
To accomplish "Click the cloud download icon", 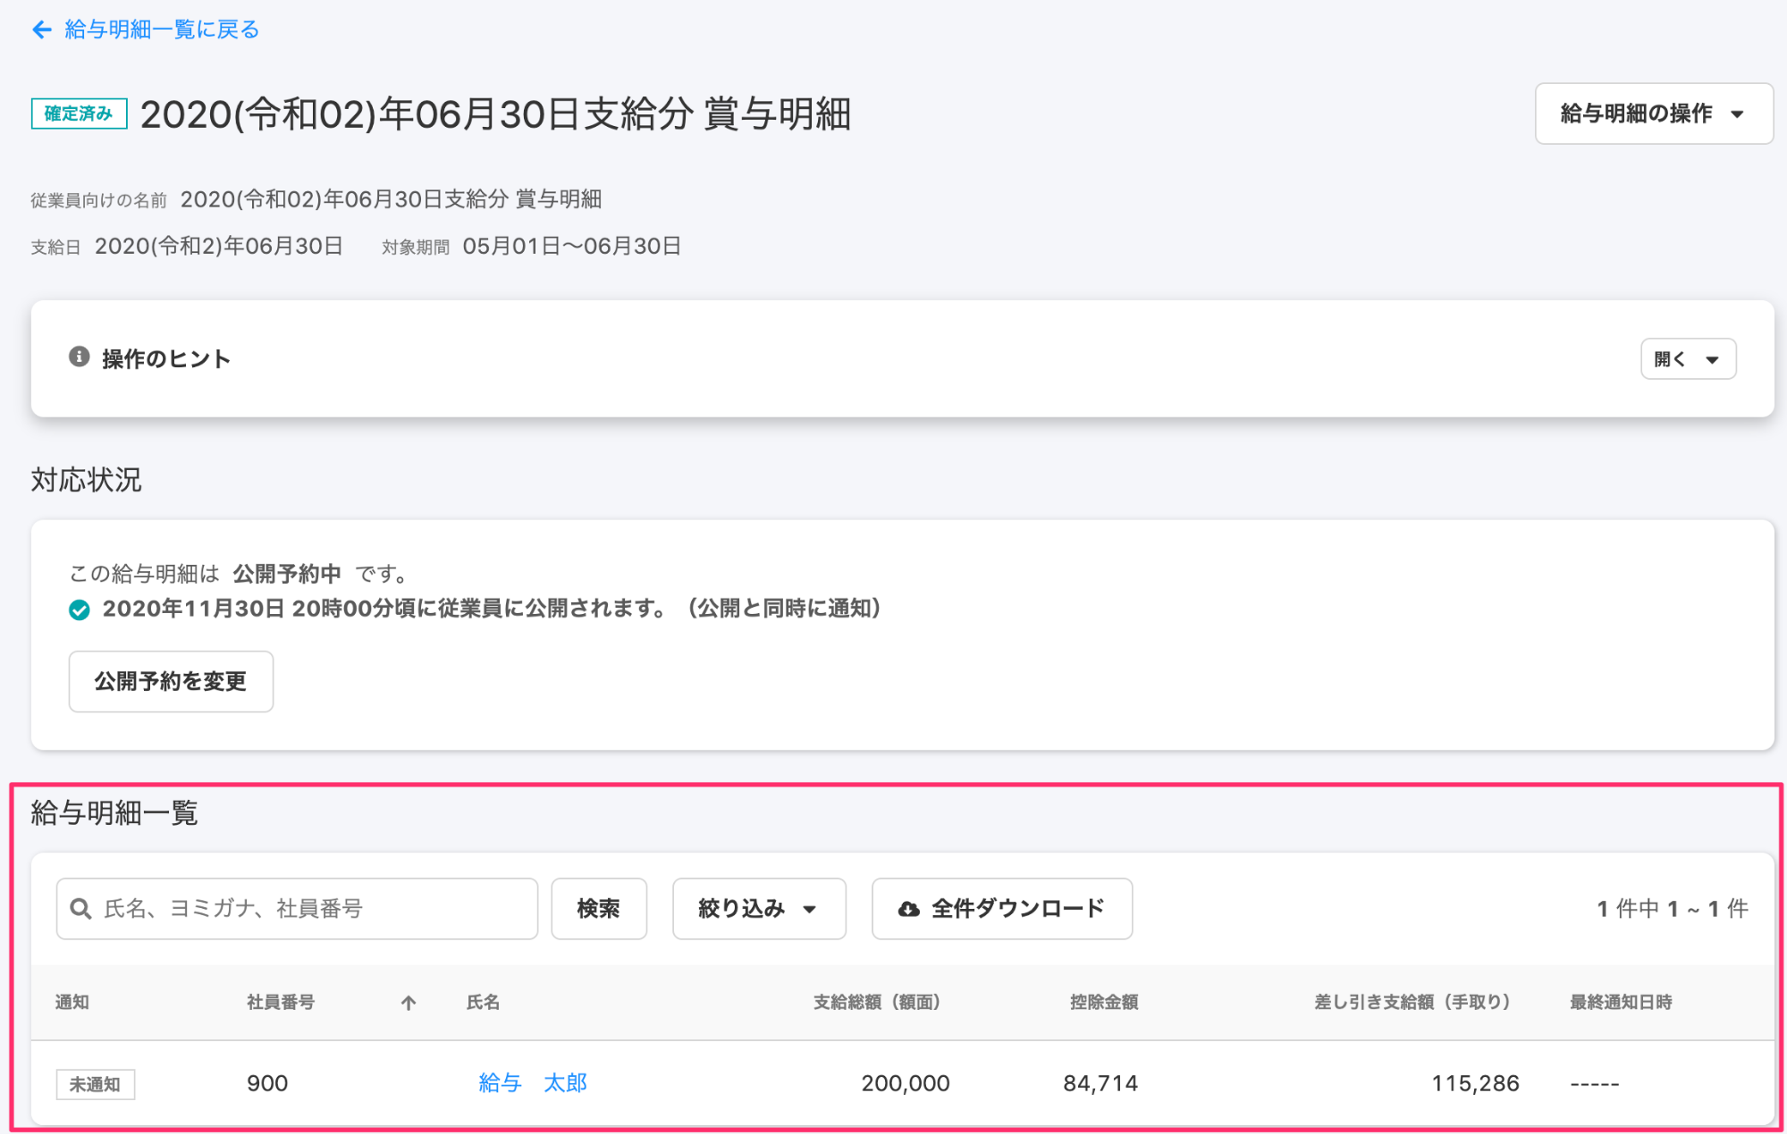I will point(908,909).
